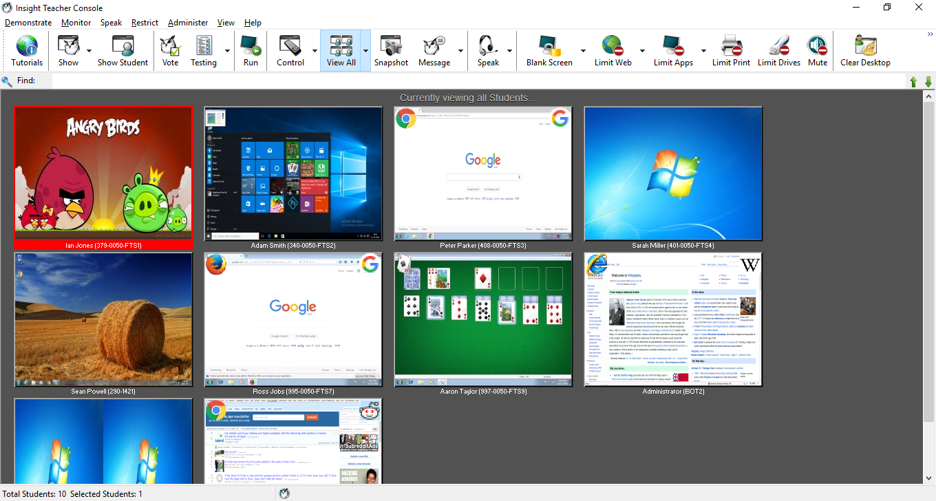
Task: Expand the Show dropdown arrow
Action: coord(89,51)
